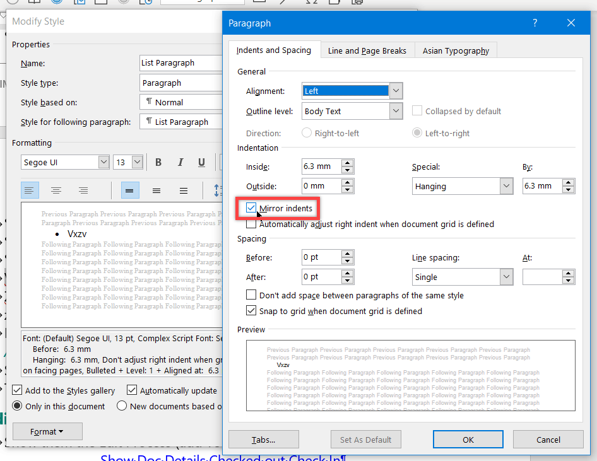Toggle Bold in Modify Style formatting
597x461 pixels.
pyautogui.click(x=158, y=163)
